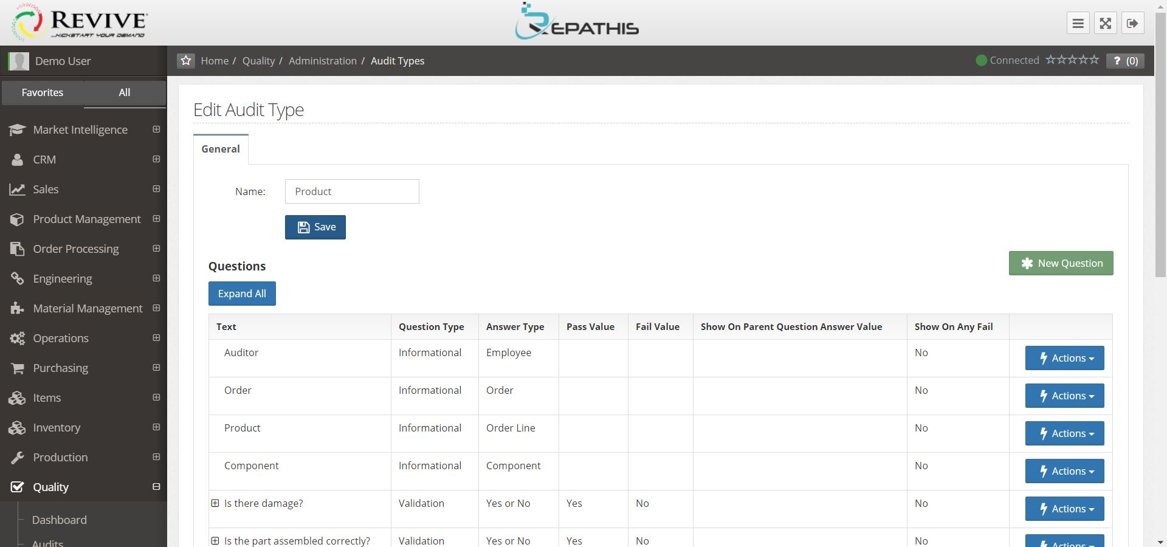The height and width of the screenshot is (547, 1167).
Task: Click the CRM person icon
Action: coord(17,159)
